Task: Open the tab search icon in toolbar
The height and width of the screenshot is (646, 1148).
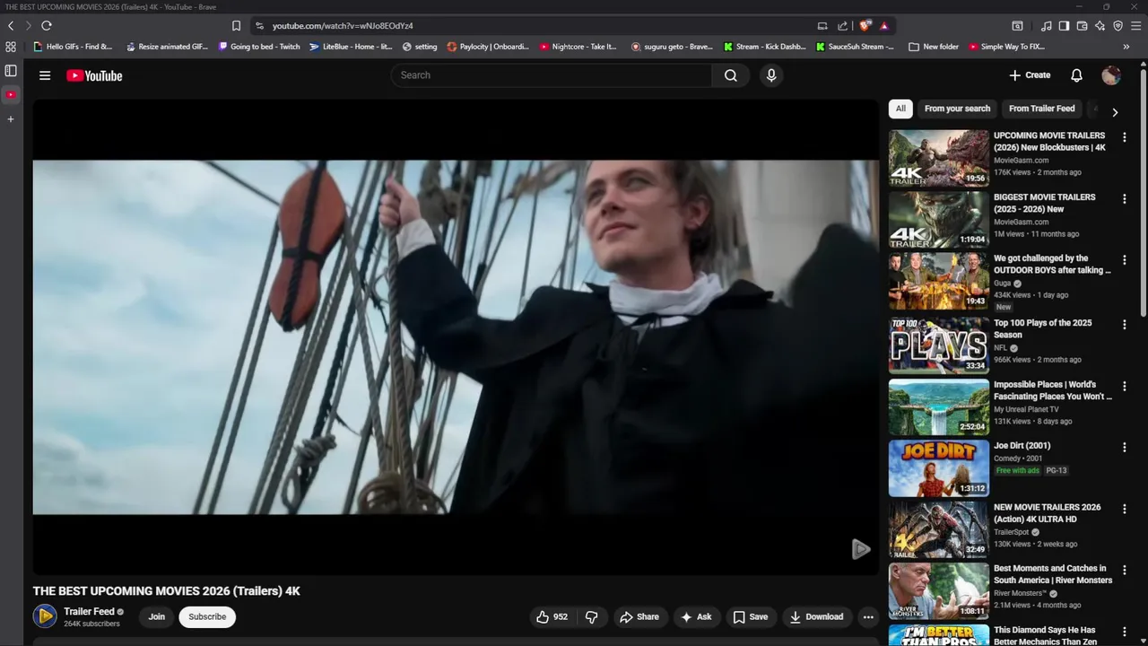Action: click(1017, 26)
